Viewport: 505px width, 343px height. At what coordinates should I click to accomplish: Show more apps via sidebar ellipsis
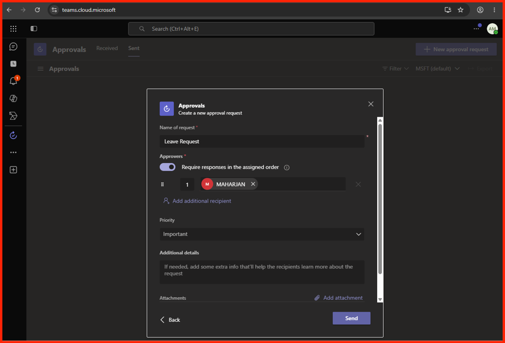13,152
